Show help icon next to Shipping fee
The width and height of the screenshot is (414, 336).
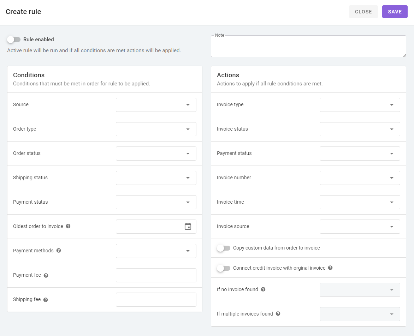tap(46, 300)
